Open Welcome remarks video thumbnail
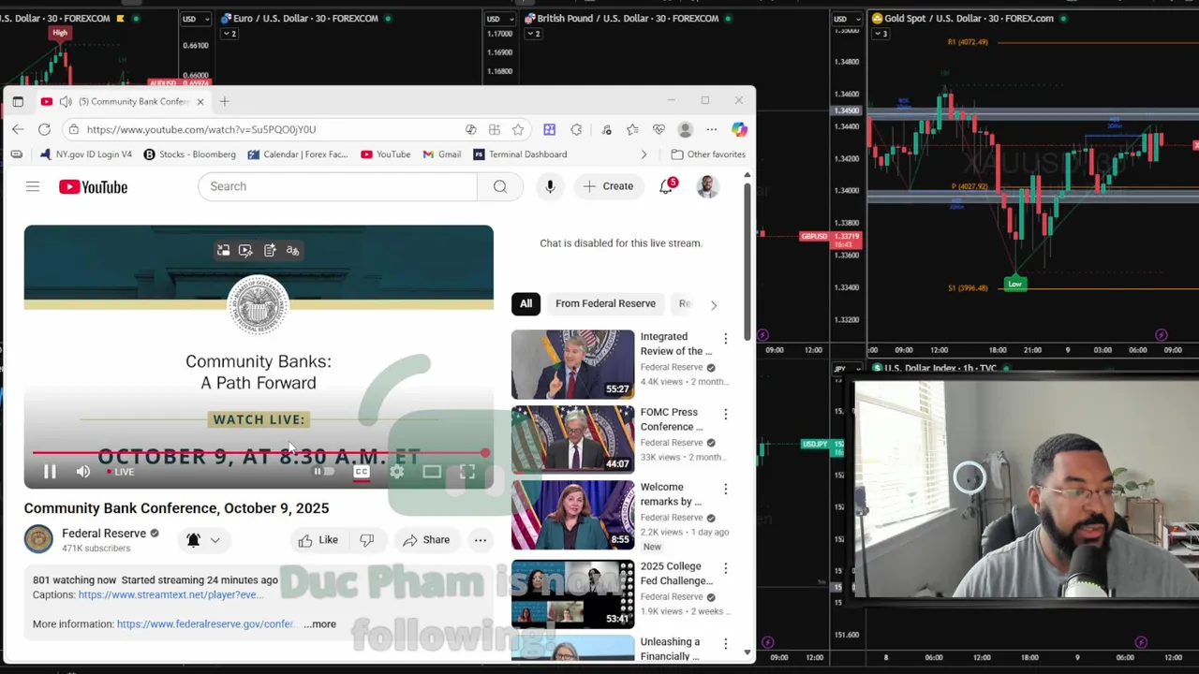Screen dimensions: 1199x674 pyautogui.click(x=572, y=515)
